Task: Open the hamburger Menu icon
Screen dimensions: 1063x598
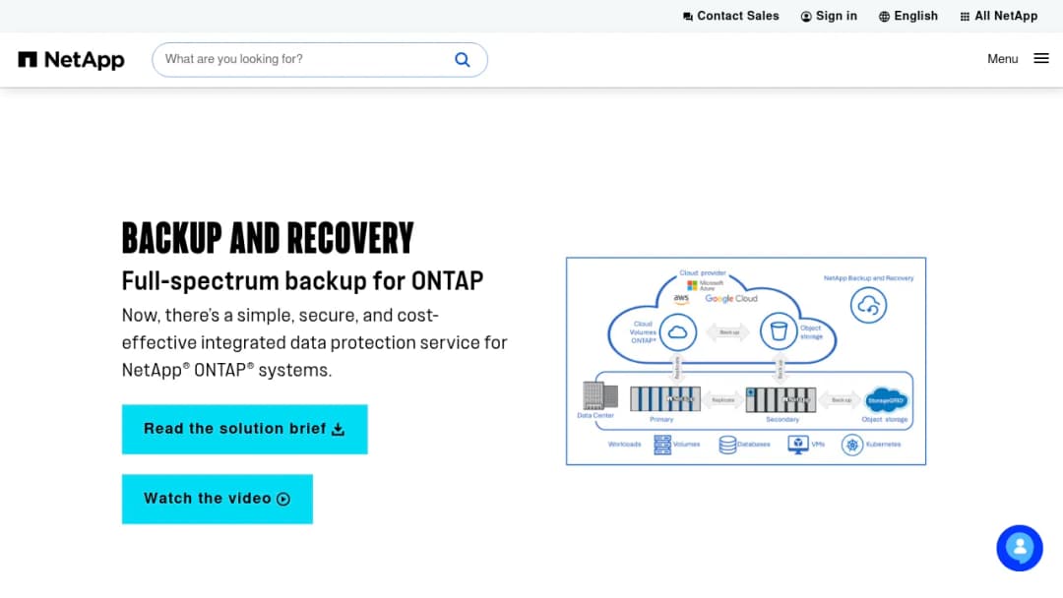Action: tap(1041, 59)
